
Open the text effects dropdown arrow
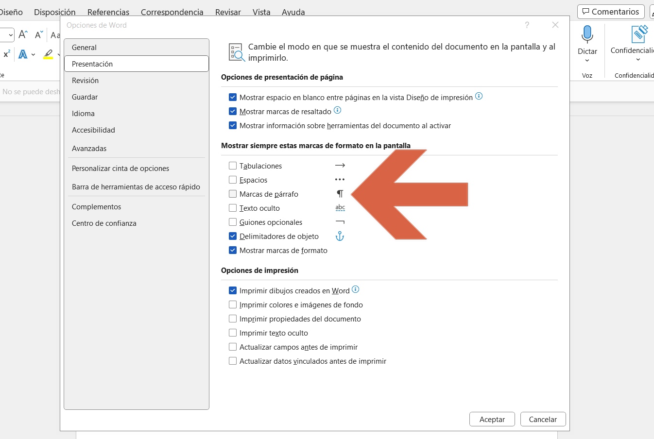[33, 55]
